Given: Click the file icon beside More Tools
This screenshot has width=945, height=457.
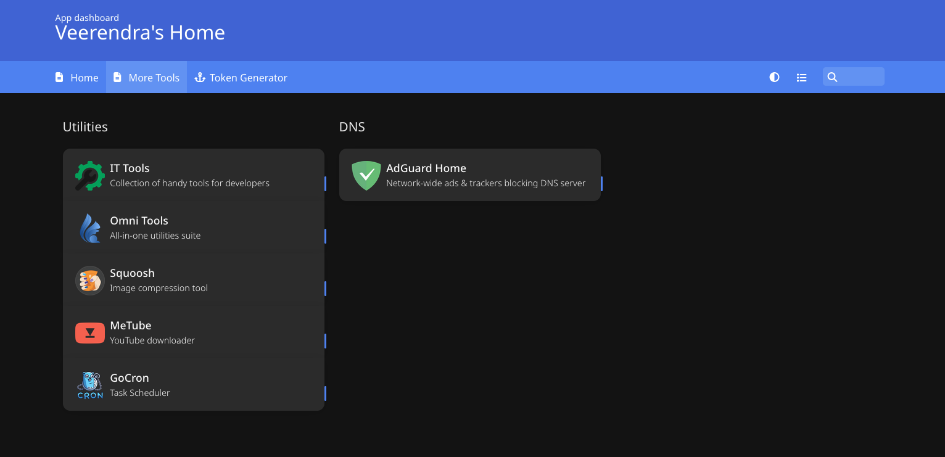Looking at the screenshot, I should [117, 77].
